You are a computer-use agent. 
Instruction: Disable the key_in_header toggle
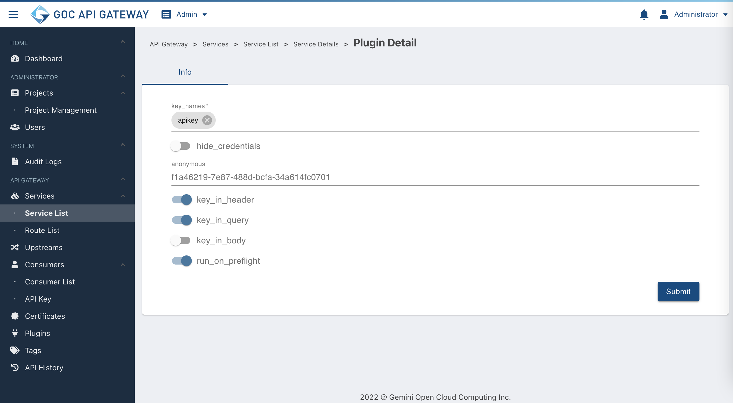[182, 200]
